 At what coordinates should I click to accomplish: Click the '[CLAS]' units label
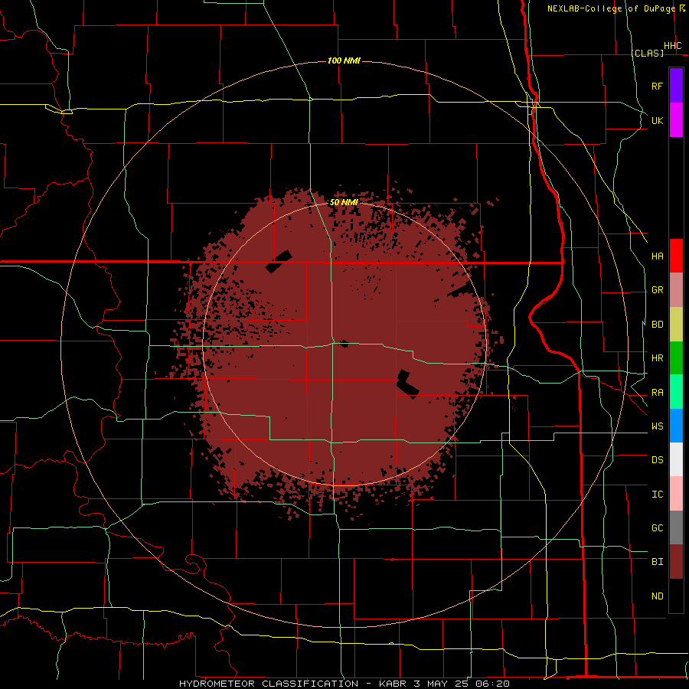click(647, 53)
